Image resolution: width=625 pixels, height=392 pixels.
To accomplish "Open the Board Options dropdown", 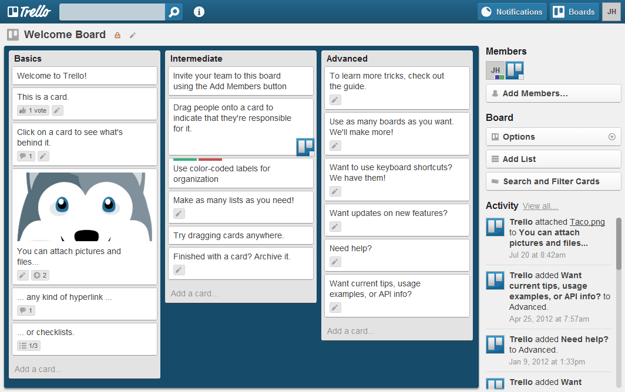I will [x=553, y=137].
